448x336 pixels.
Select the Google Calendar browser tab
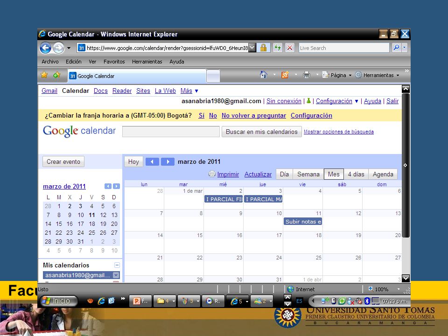[x=137, y=76]
